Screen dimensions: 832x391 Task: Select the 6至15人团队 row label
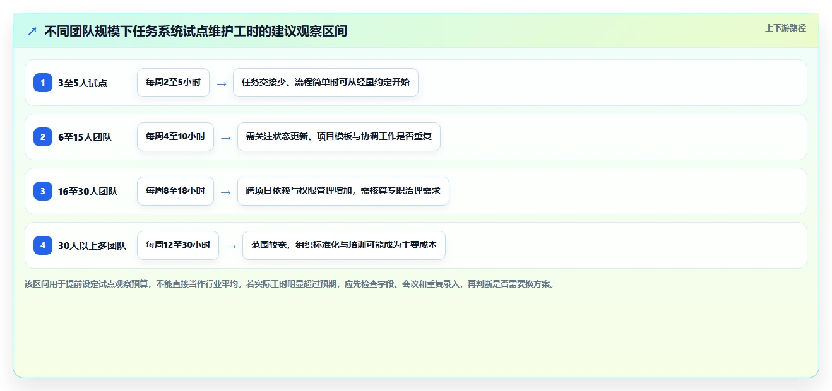click(x=85, y=137)
